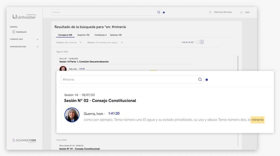Click the Gabriela Morales user profile icon

210,12
